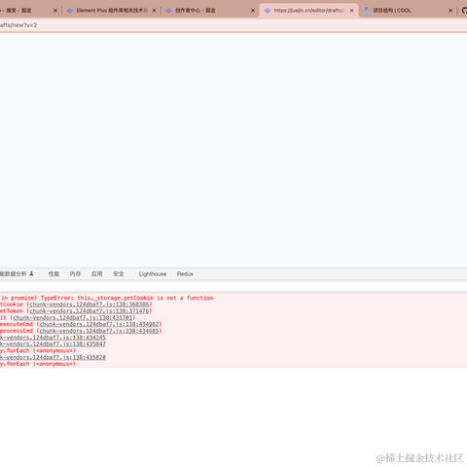Open the 安全 DevTools panel
Viewport: 467px width, 467px height.
pyautogui.click(x=119, y=274)
